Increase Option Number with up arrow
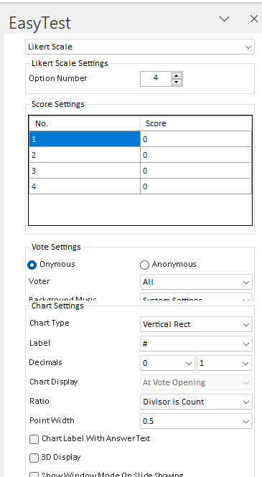The image size is (262, 477). (x=177, y=75)
